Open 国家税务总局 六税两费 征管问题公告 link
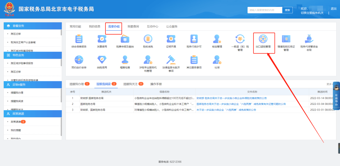340x166 pixels. click(x=241, y=104)
